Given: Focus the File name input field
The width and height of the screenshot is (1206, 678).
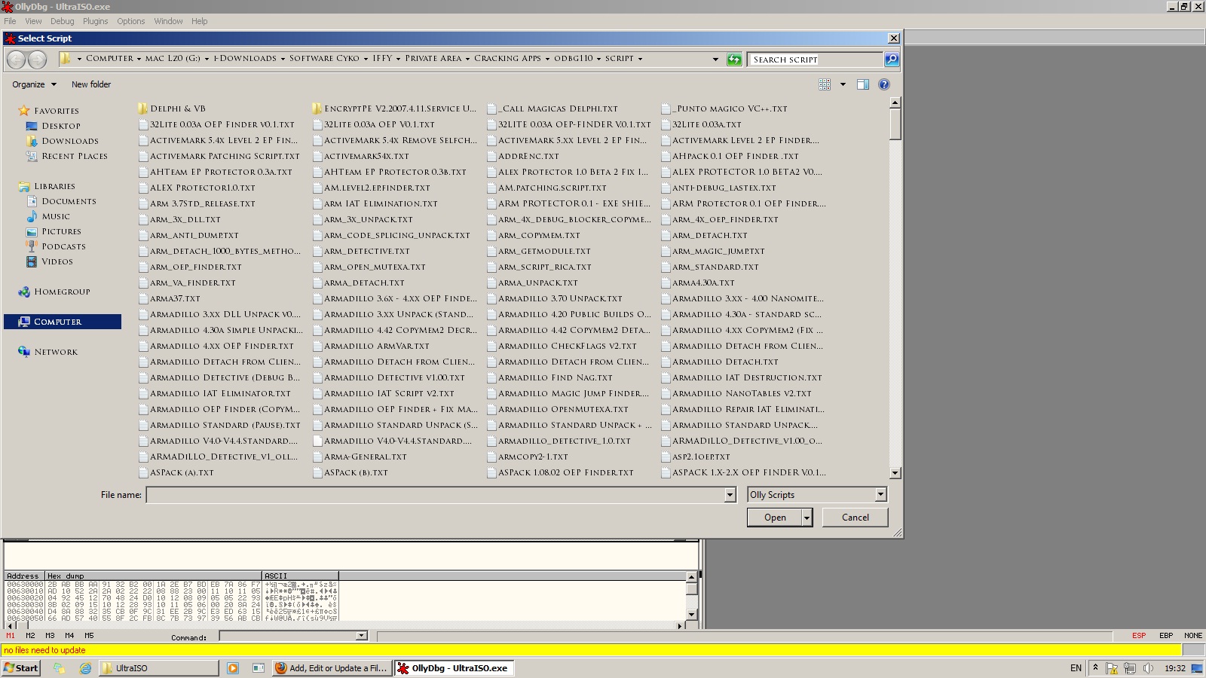Looking at the screenshot, I should [435, 495].
